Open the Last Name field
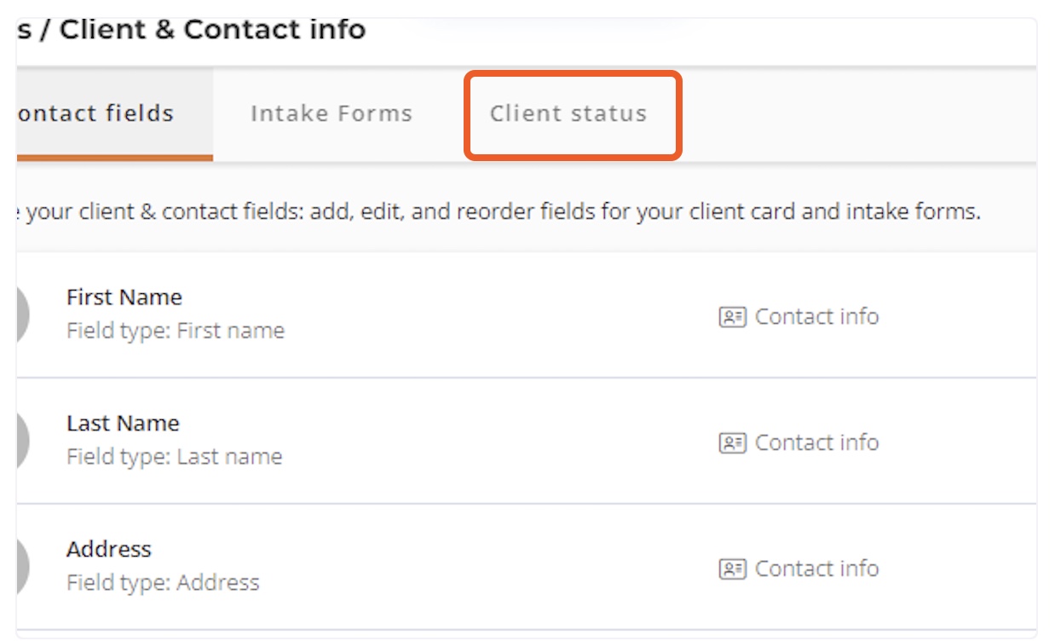 point(123,424)
